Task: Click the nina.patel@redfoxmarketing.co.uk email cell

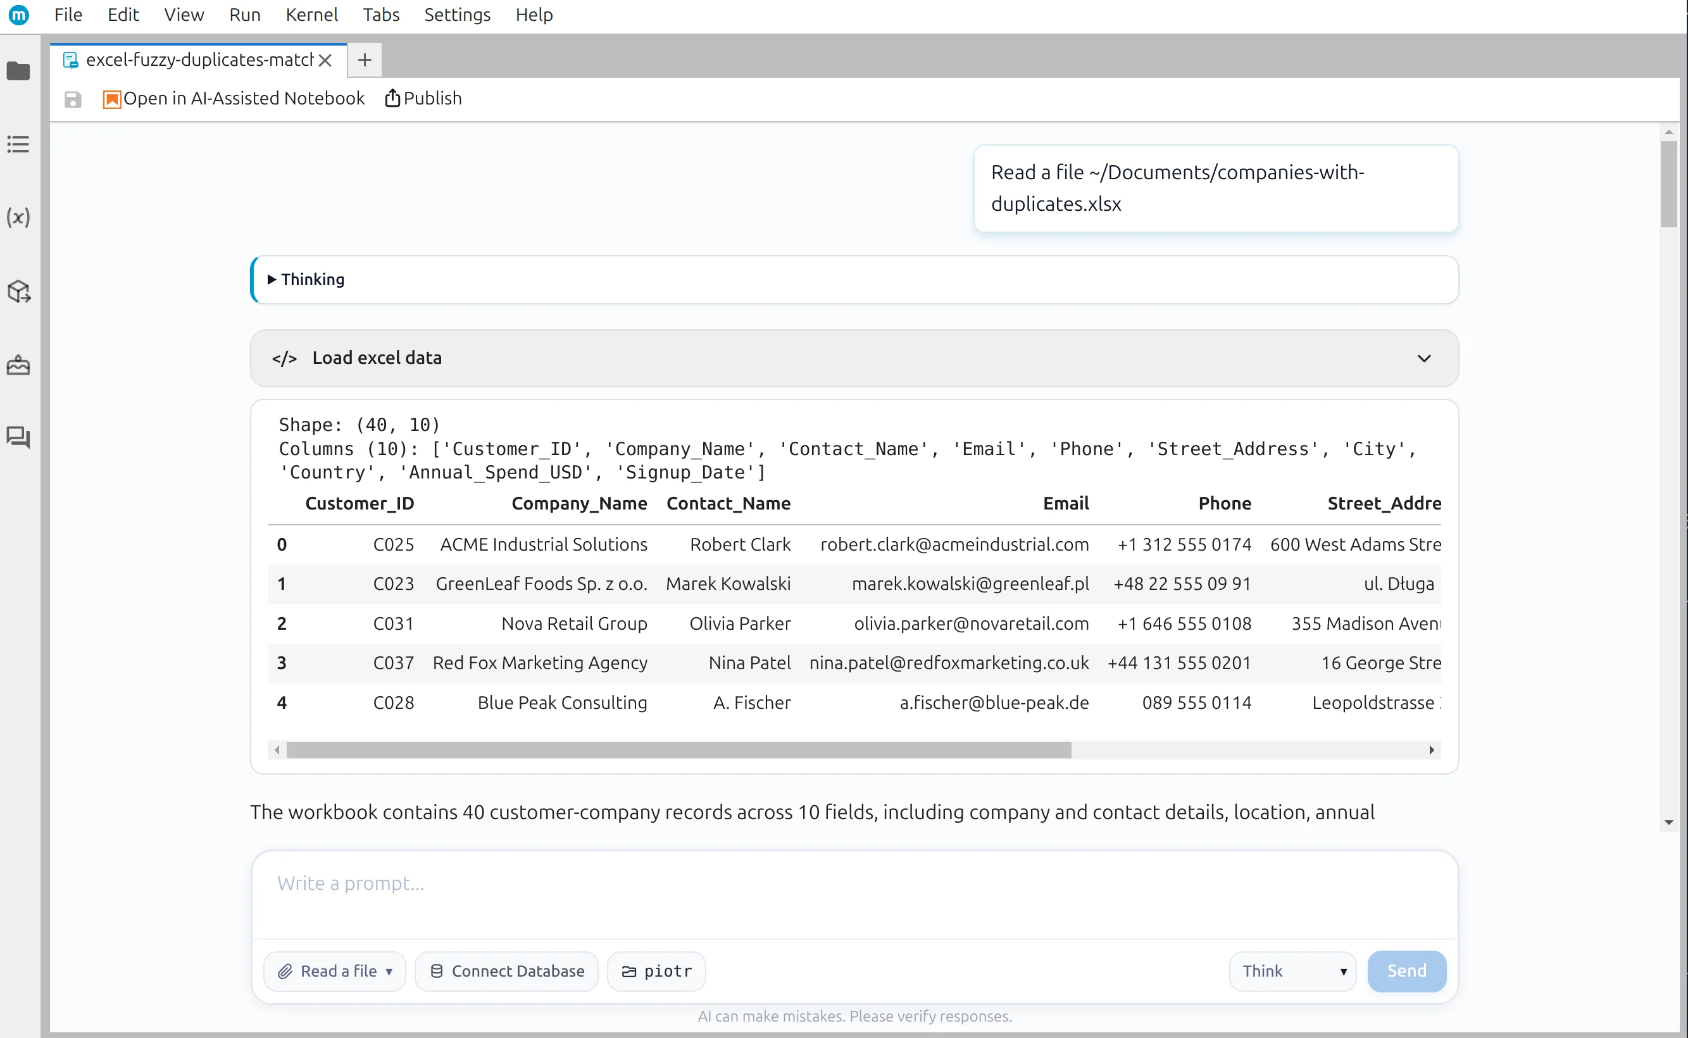Action: (x=949, y=663)
